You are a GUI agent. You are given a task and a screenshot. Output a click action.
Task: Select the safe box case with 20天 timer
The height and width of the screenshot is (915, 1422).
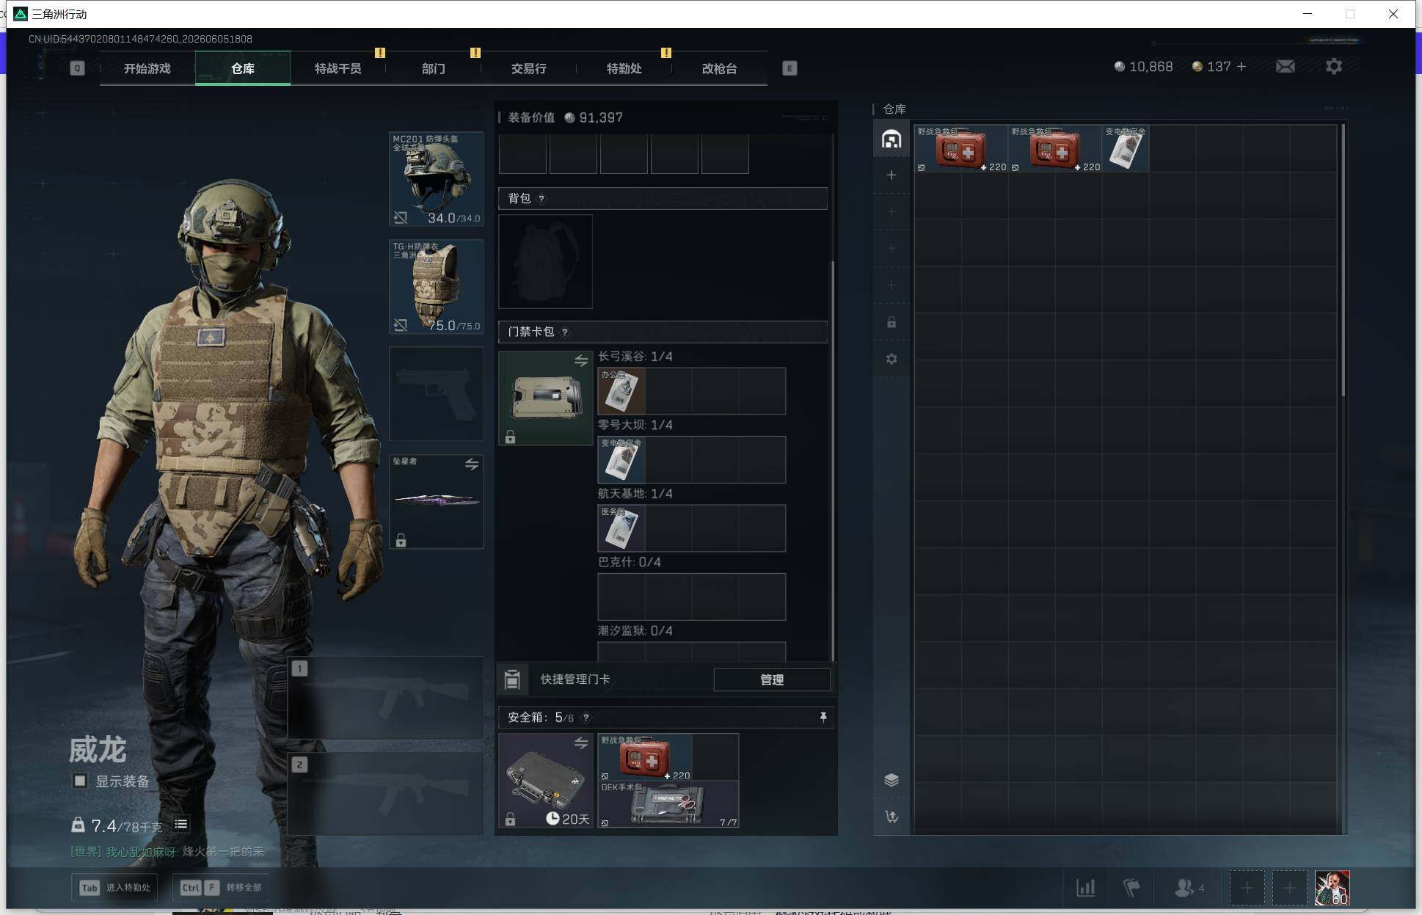point(545,781)
